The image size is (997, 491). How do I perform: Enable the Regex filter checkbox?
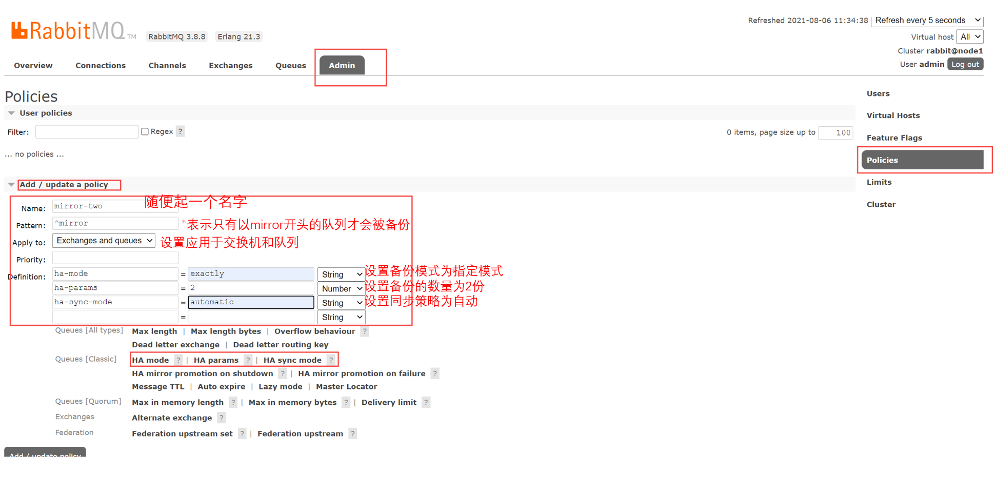point(145,132)
